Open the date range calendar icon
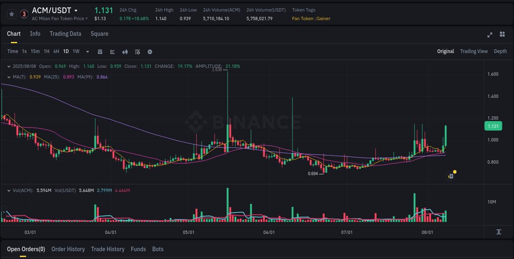 click(x=100, y=51)
